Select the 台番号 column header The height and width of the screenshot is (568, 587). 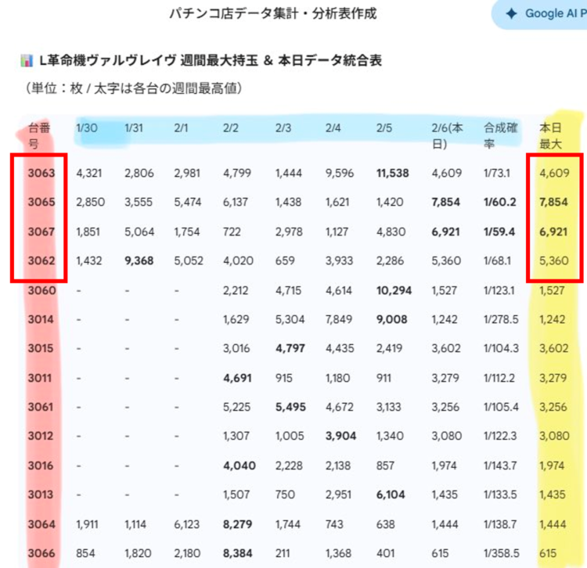41,135
